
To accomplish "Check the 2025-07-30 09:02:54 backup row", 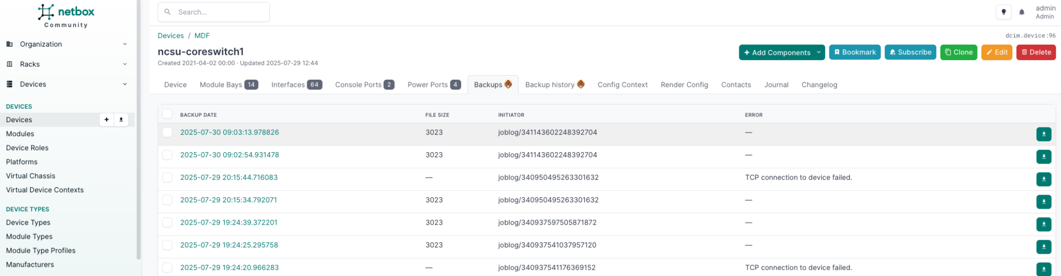I will 167,155.
